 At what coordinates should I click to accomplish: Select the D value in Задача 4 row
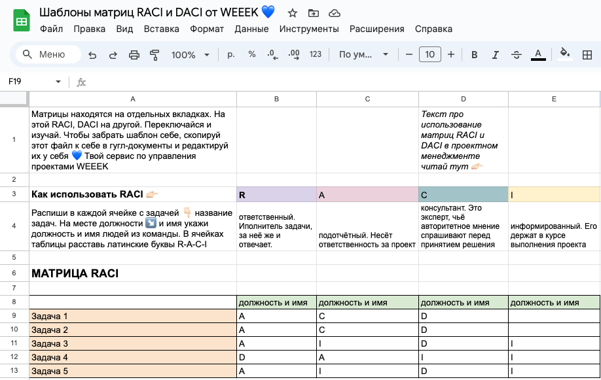tap(276, 357)
